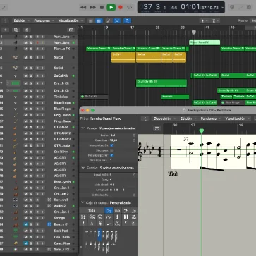Screen dimensions: 256x256
Task: Click the global Solo S button above tracks
Action: 27,30
